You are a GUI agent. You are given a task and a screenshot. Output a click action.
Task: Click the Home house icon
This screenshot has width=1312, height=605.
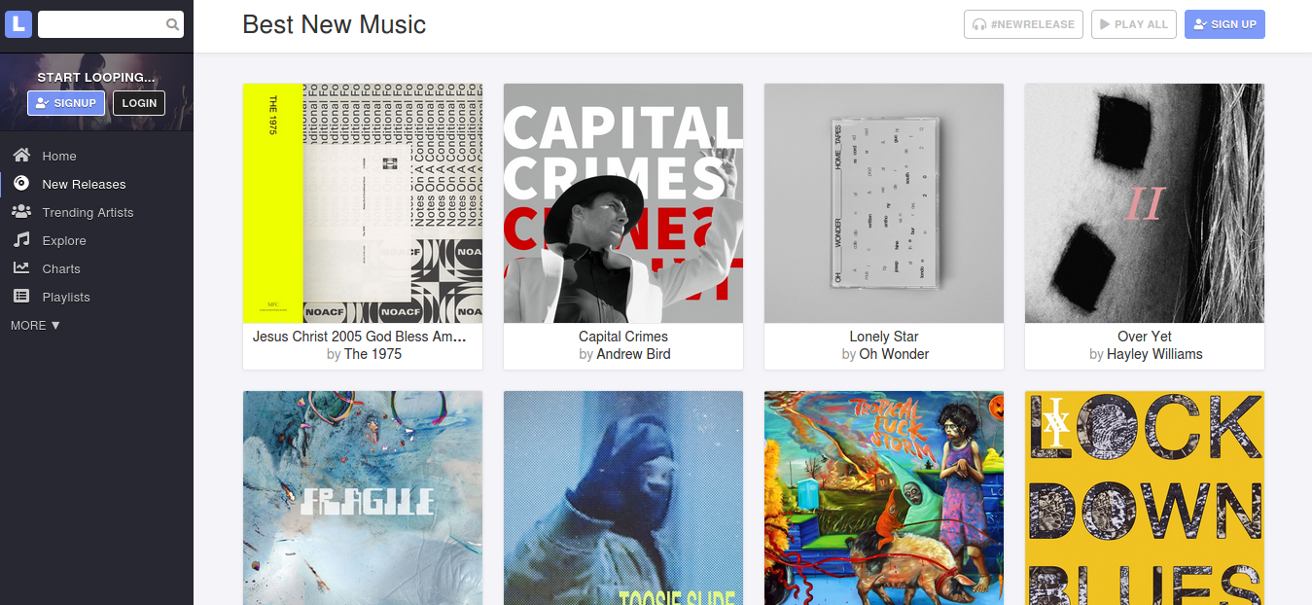point(21,156)
